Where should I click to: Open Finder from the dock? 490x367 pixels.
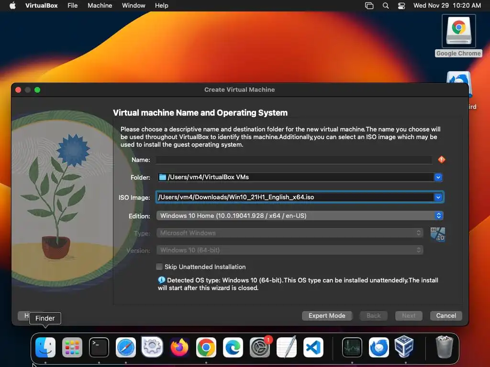point(45,347)
